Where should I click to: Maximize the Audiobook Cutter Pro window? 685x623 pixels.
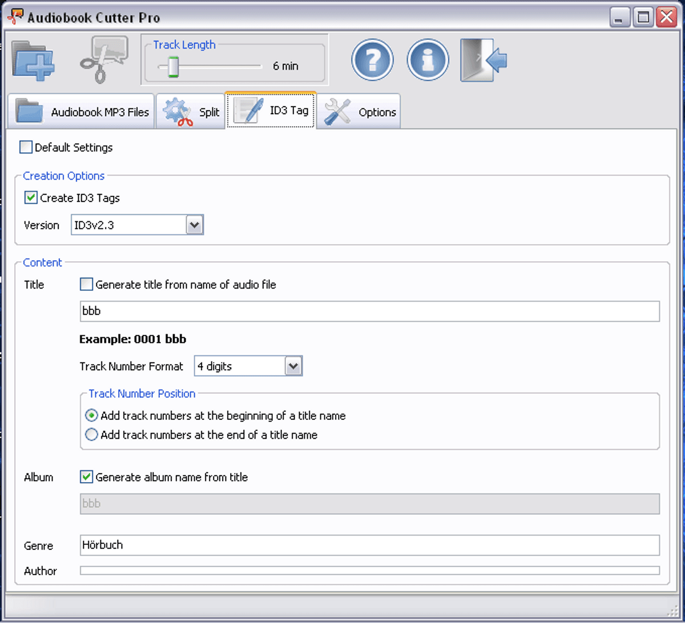643,17
